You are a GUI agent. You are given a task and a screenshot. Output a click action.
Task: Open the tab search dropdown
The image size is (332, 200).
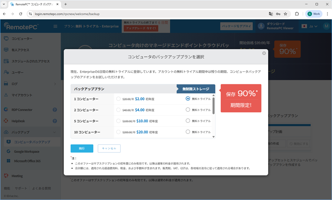tap(4, 4)
